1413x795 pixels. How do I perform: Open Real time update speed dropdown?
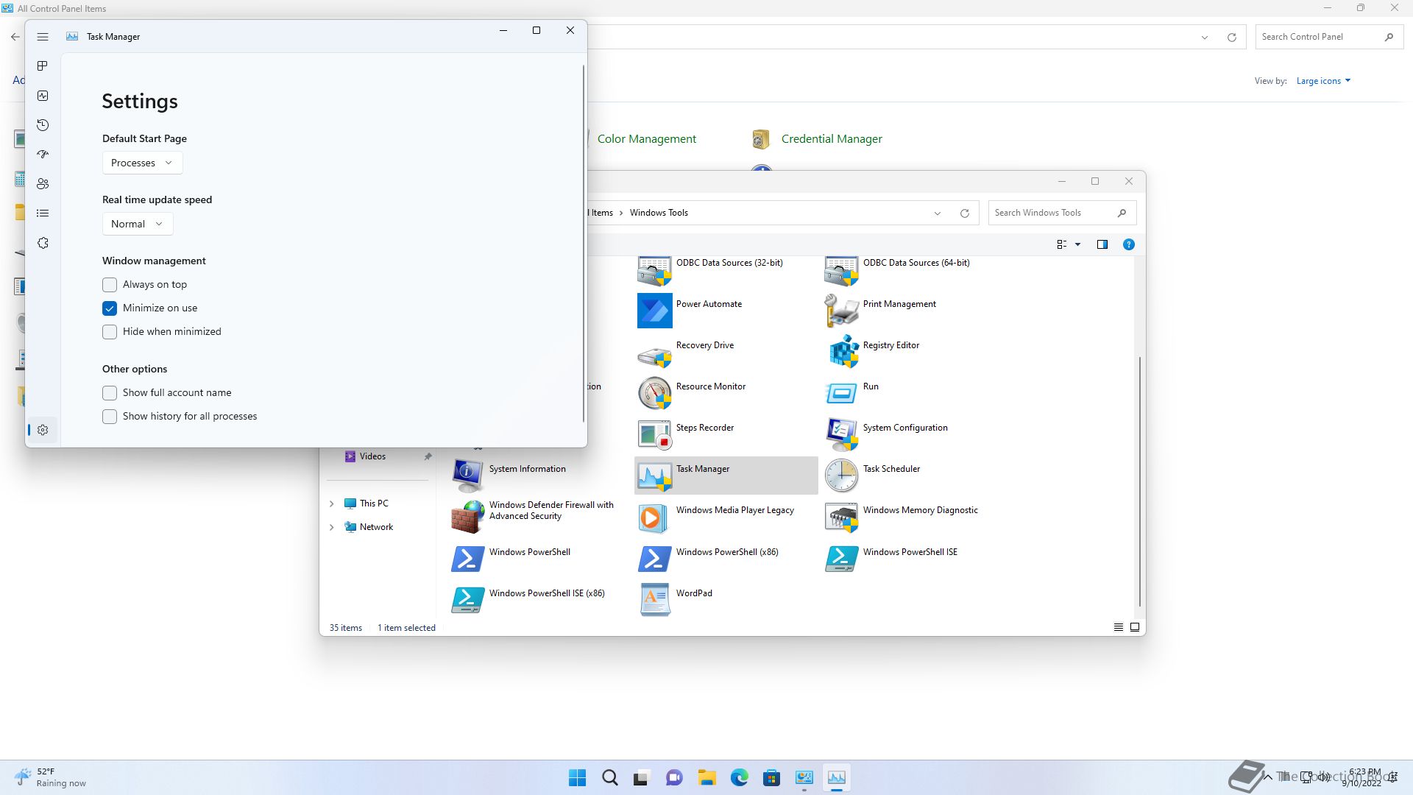(138, 224)
